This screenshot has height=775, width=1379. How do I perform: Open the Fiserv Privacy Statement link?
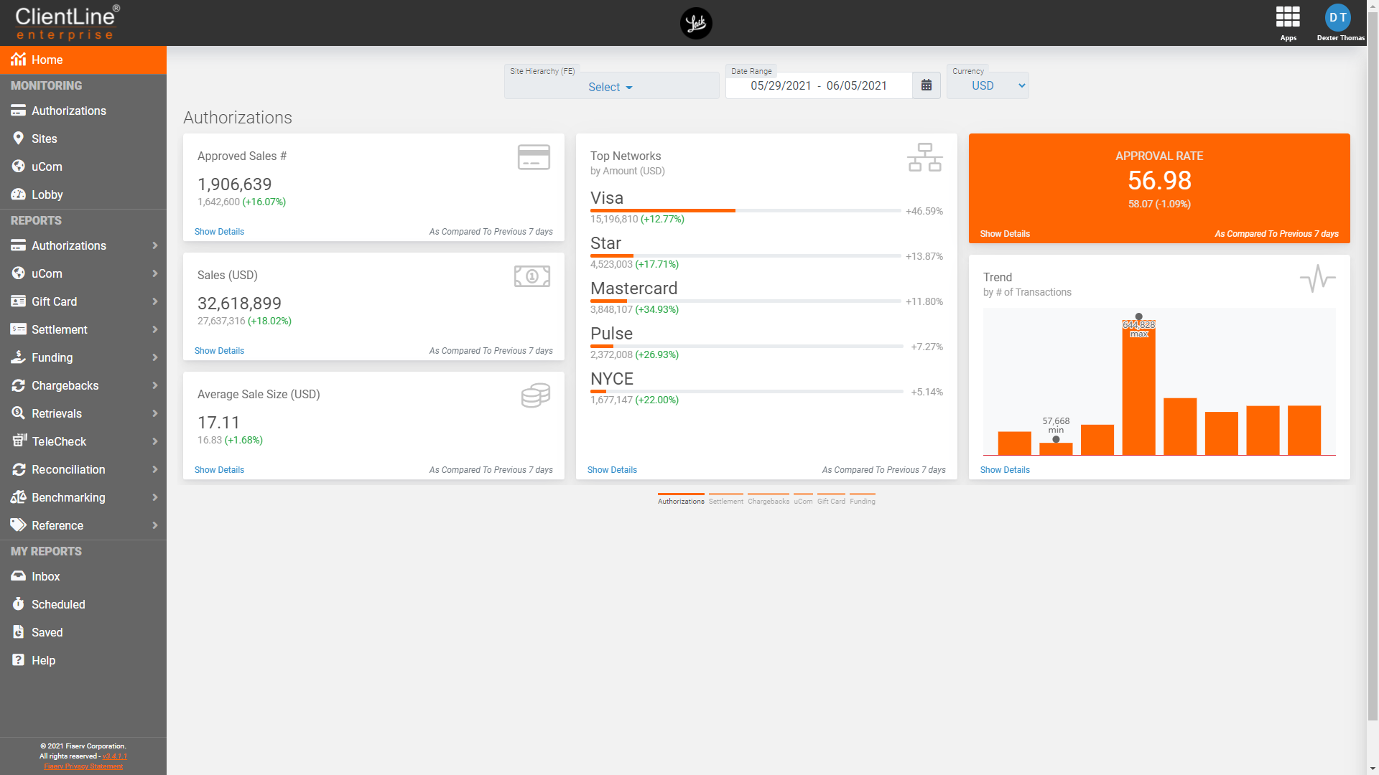(x=83, y=766)
